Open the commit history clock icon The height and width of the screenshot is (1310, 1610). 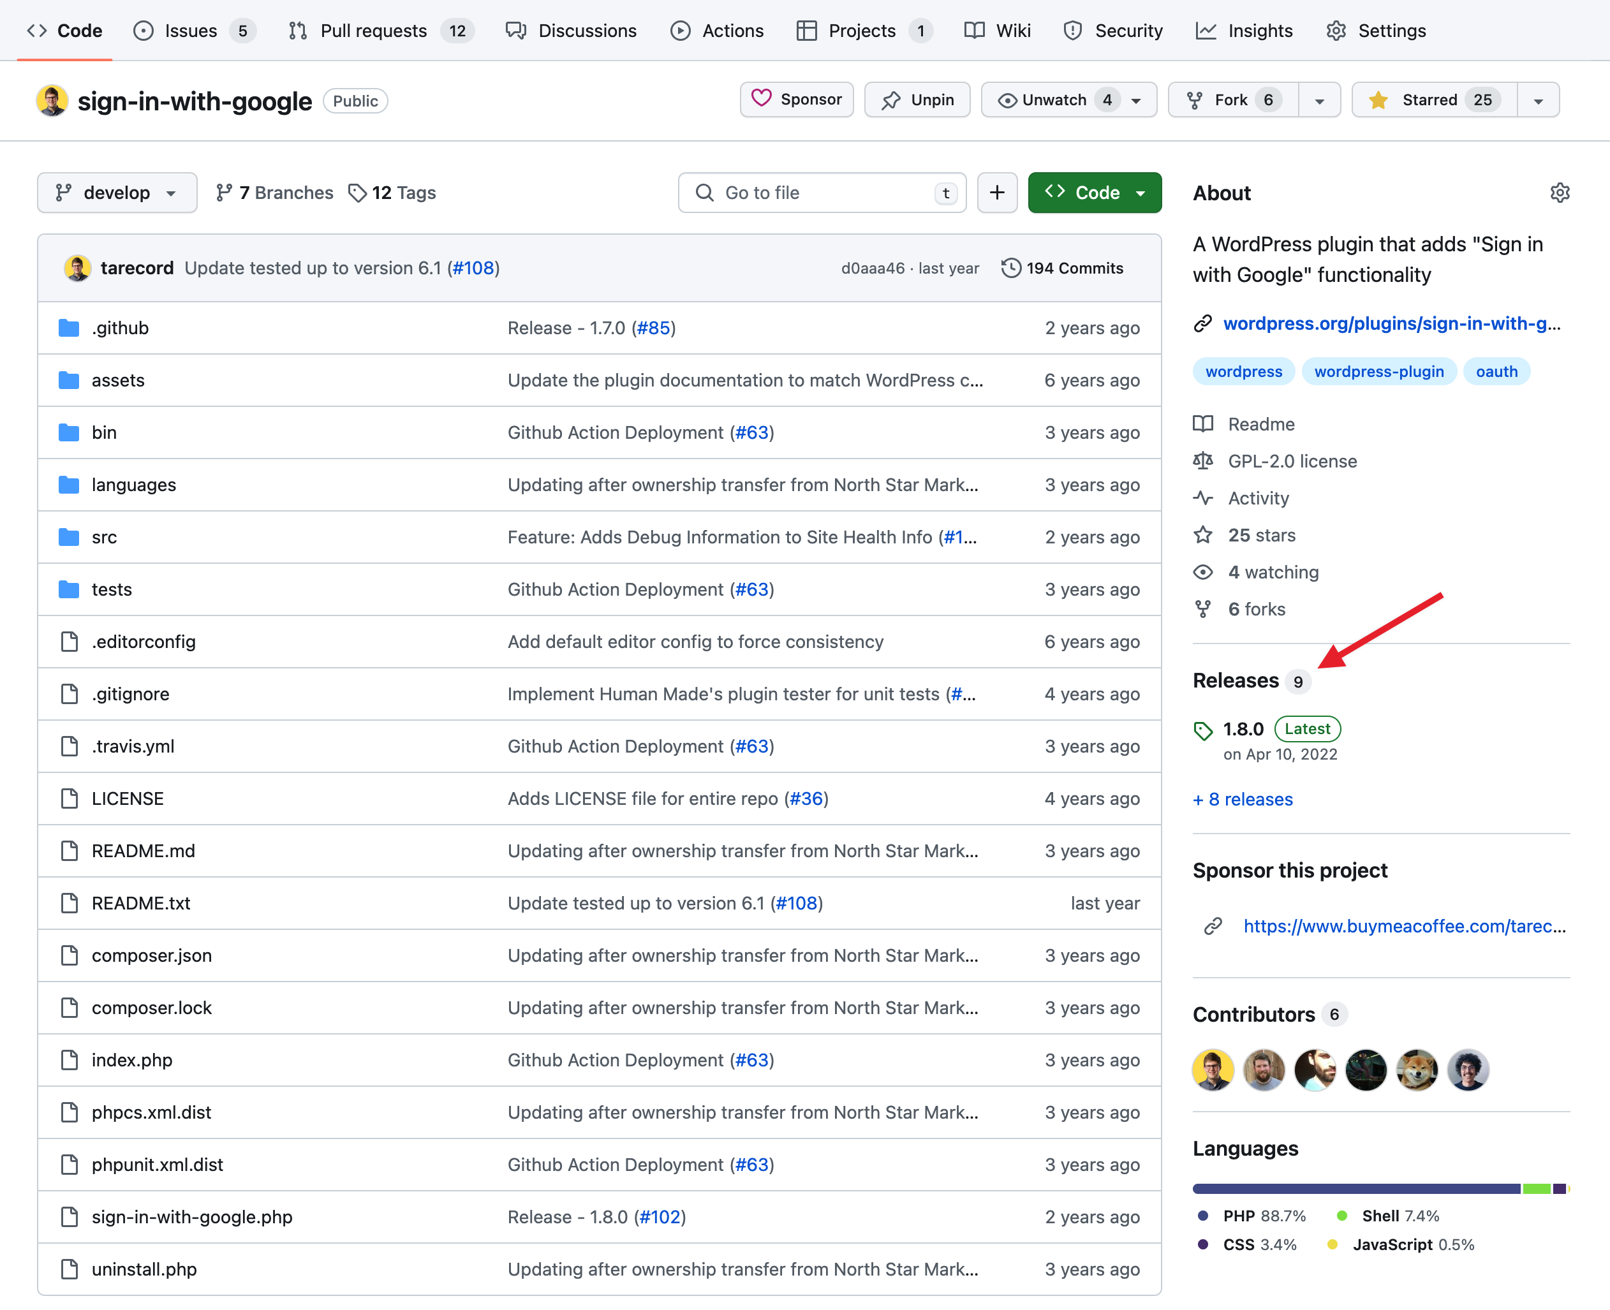(1010, 268)
